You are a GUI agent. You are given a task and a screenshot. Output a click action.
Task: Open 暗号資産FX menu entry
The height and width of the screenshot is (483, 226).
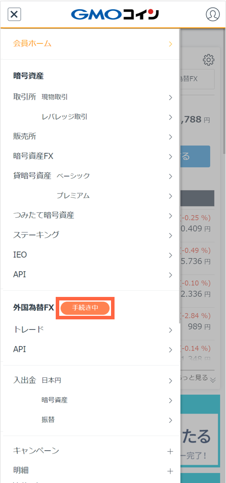click(90, 157)
